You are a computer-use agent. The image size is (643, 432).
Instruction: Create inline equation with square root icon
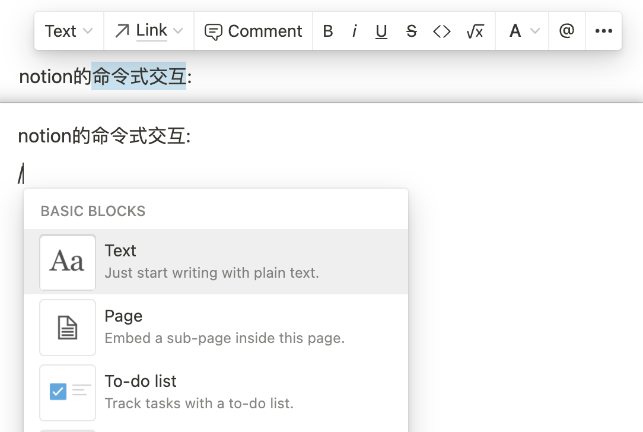(475, 31)
